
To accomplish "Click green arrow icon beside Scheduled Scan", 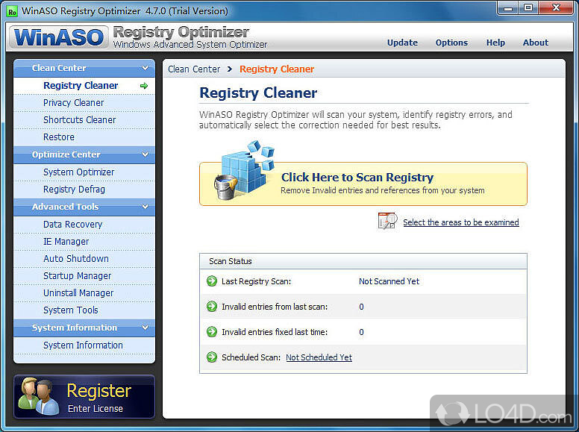I will [x=212, y=357].
